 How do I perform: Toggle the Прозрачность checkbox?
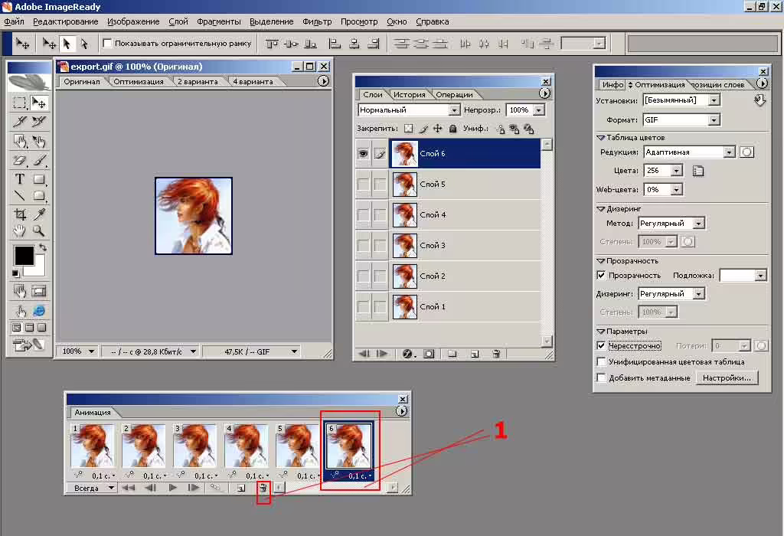click(x=601, y=275)
